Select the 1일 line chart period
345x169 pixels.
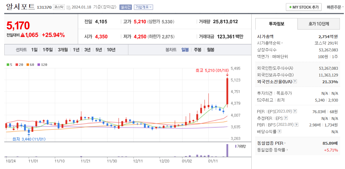tap(34, 50)
